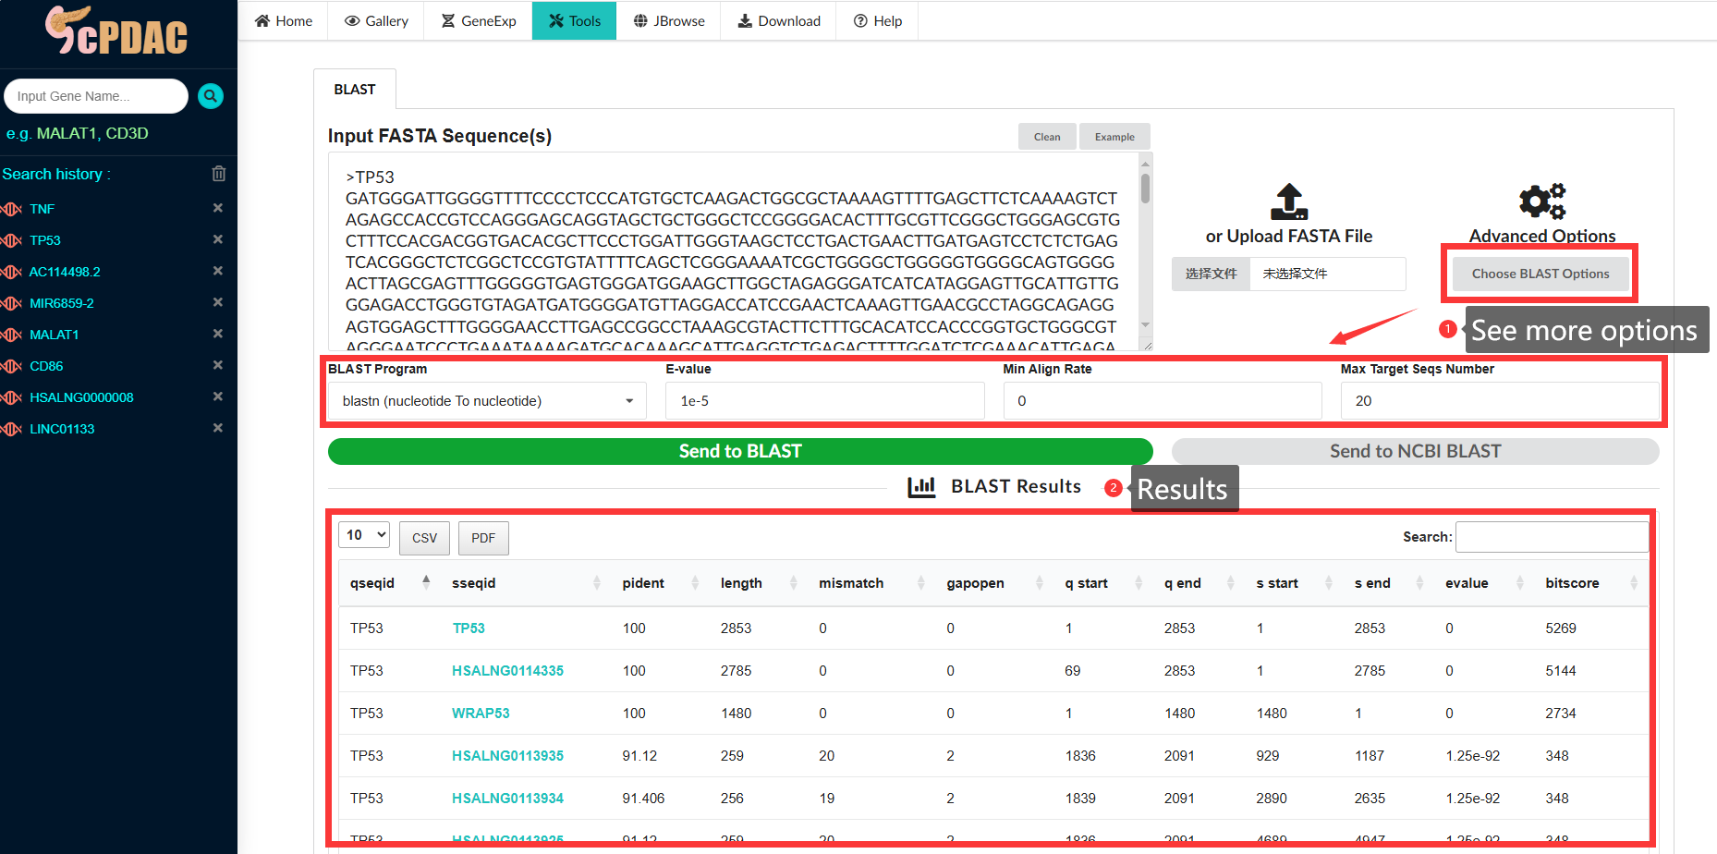The image size is (1717, 854).
Task: Open the rows-per-page dropdown showing 10
Action: (x=364, y=535)
